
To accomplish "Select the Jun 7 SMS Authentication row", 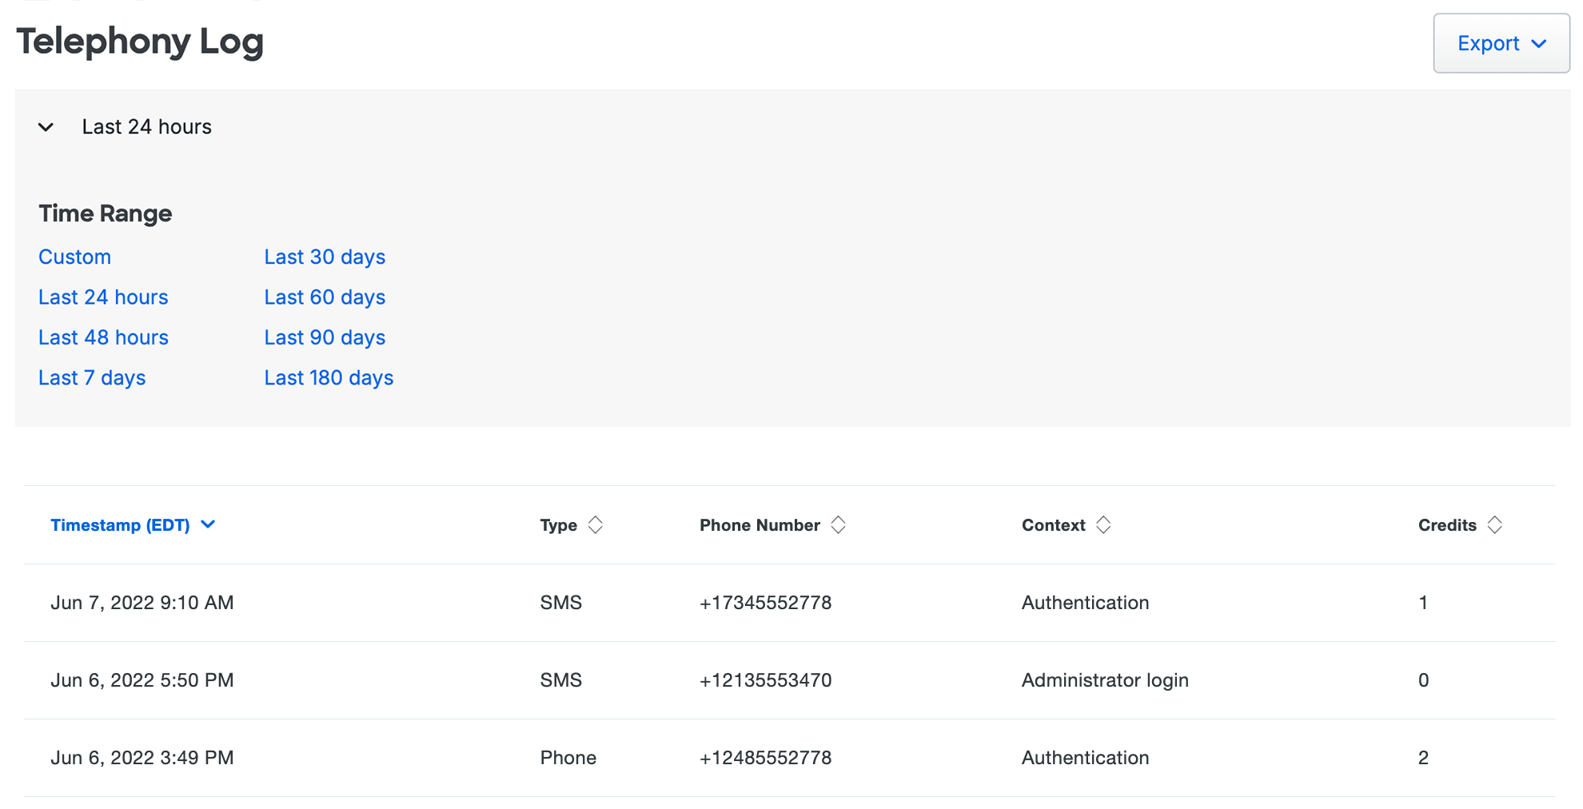I will click(x=560, y=603).
